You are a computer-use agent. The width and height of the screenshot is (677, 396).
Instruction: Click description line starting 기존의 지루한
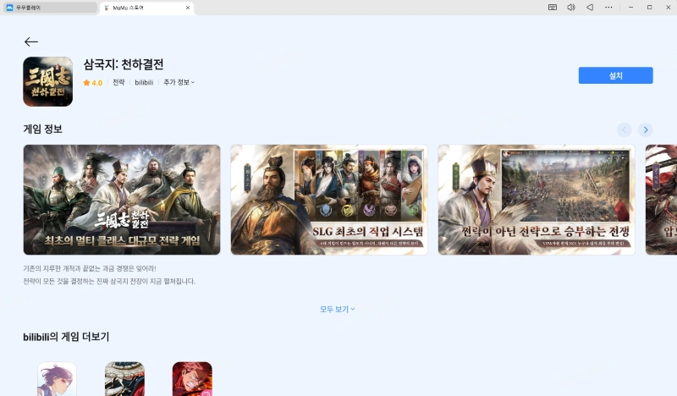(90, 268)
